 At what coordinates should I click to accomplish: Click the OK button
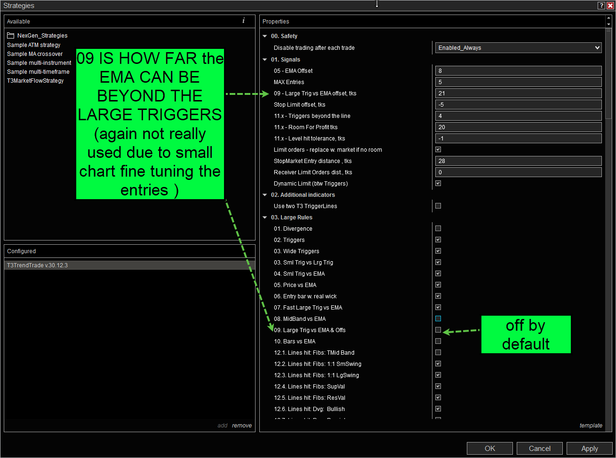coord(489,449)
